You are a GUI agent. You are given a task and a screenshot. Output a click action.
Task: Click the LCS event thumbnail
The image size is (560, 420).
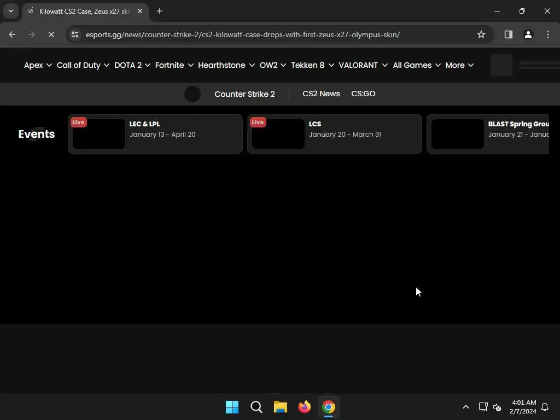pos(278,134)
